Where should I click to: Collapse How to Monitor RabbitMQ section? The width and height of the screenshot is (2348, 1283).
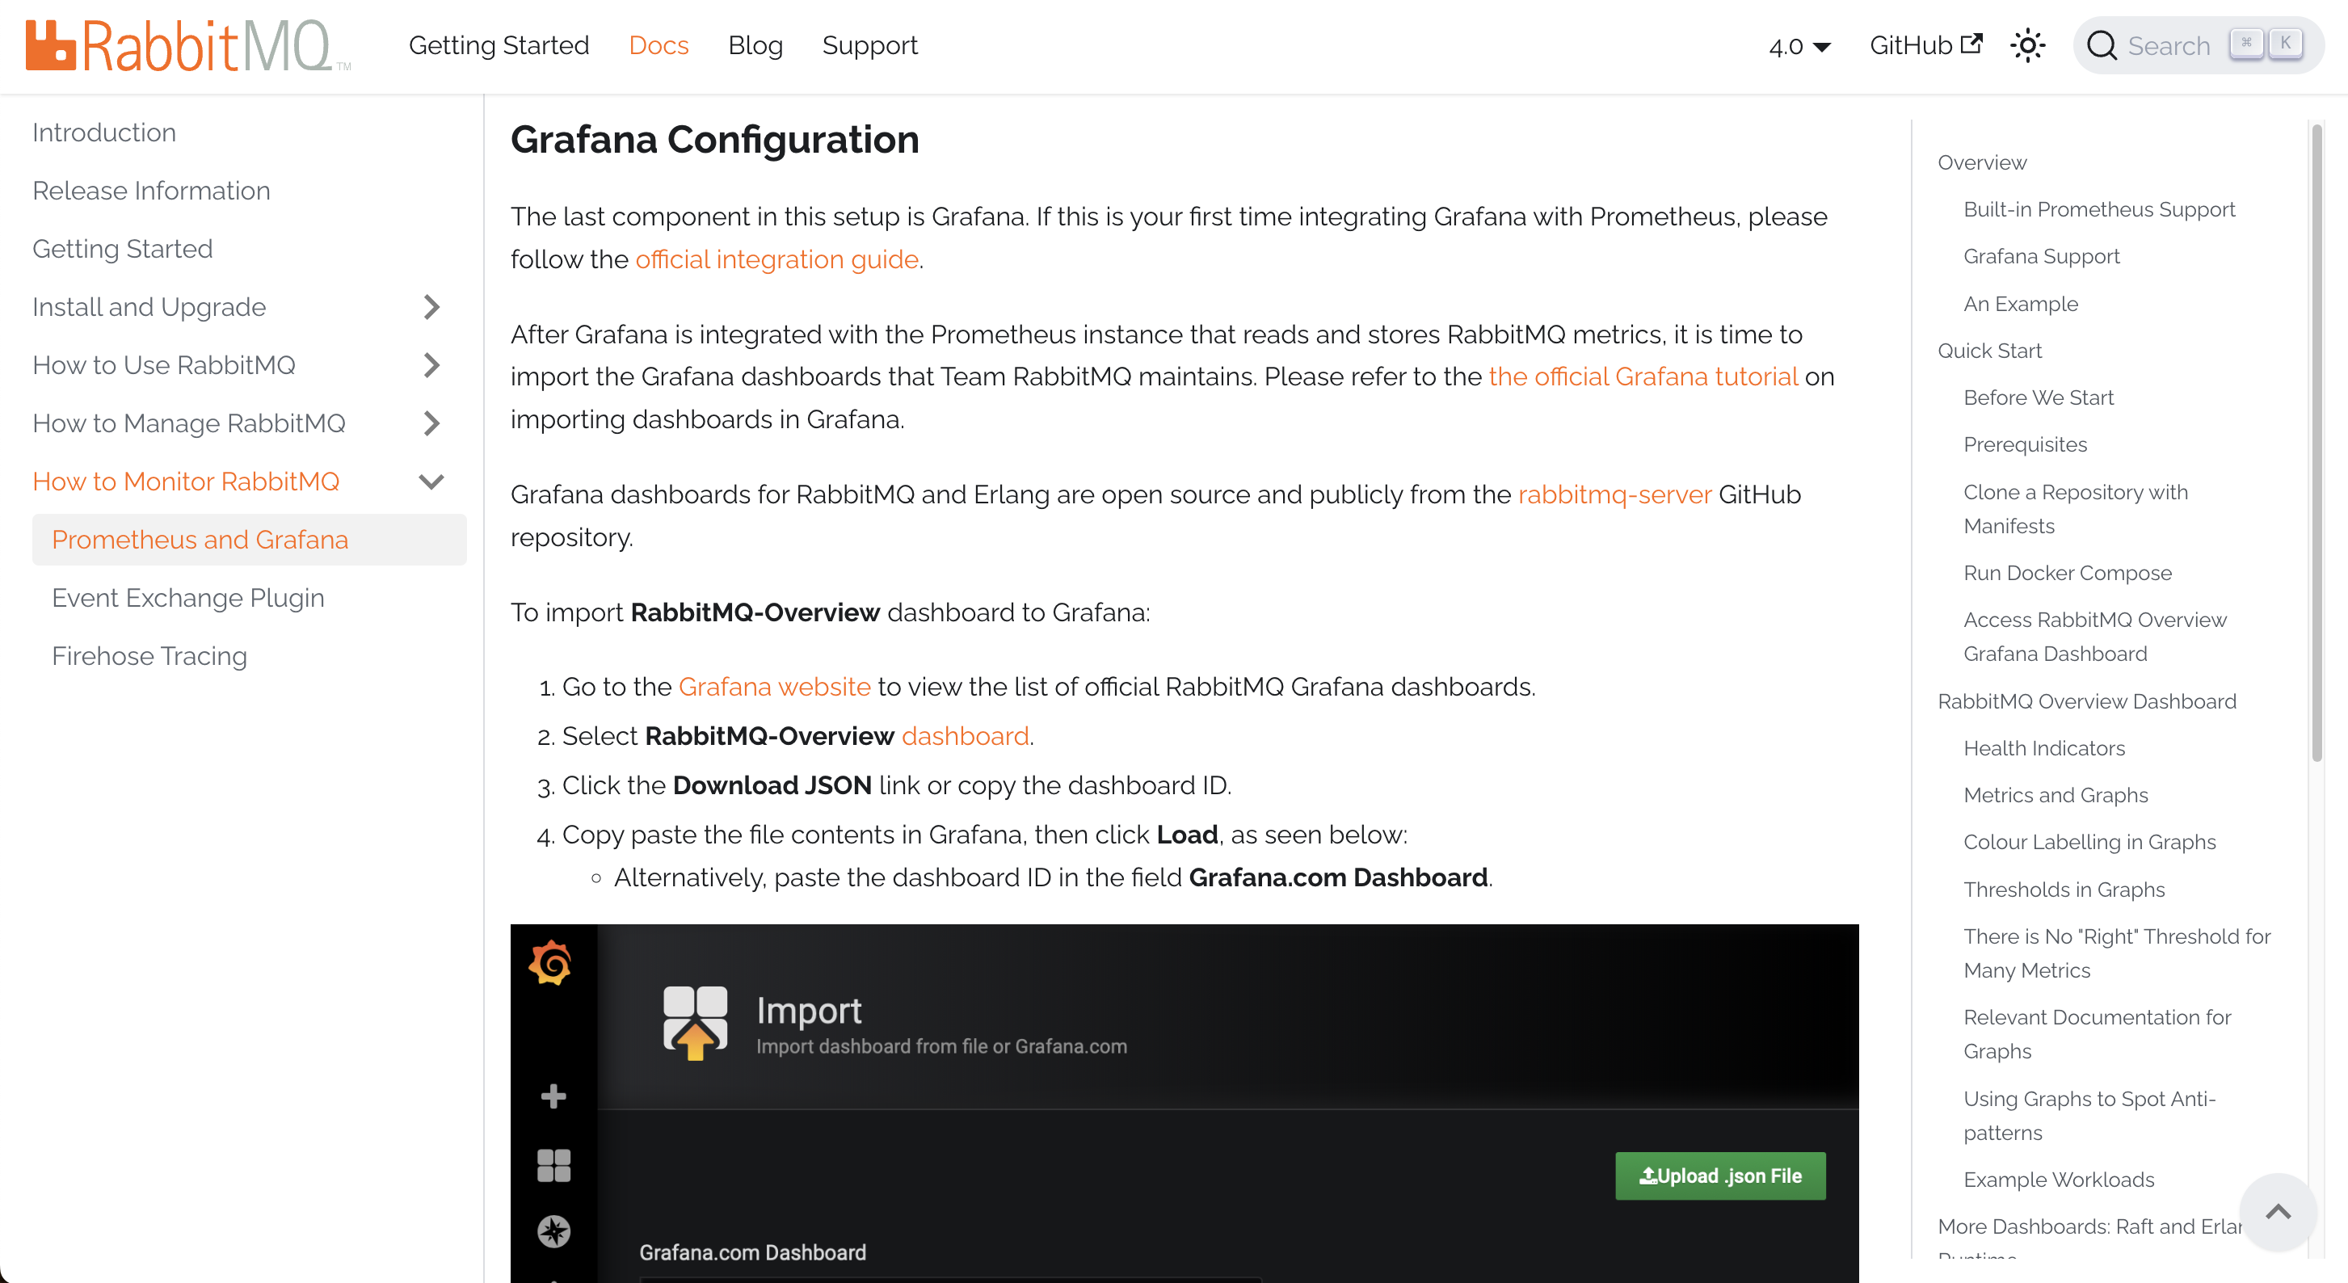[432, 482]
